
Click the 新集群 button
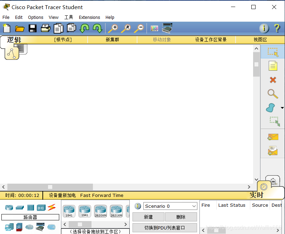click(112, 40)
